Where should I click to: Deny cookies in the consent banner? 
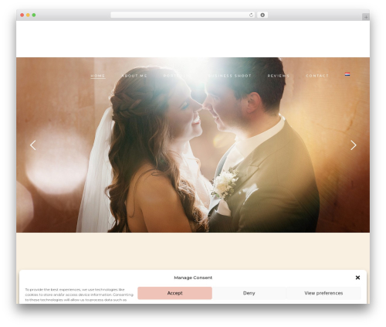(x=249, y=293)
